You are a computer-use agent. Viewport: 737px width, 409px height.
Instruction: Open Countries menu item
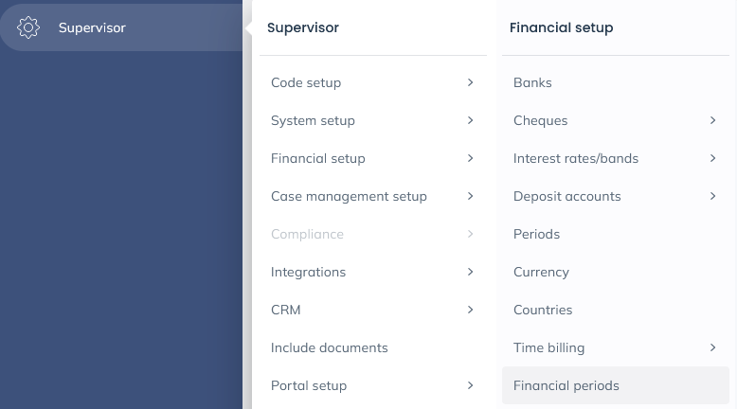(x=543, y=310)
